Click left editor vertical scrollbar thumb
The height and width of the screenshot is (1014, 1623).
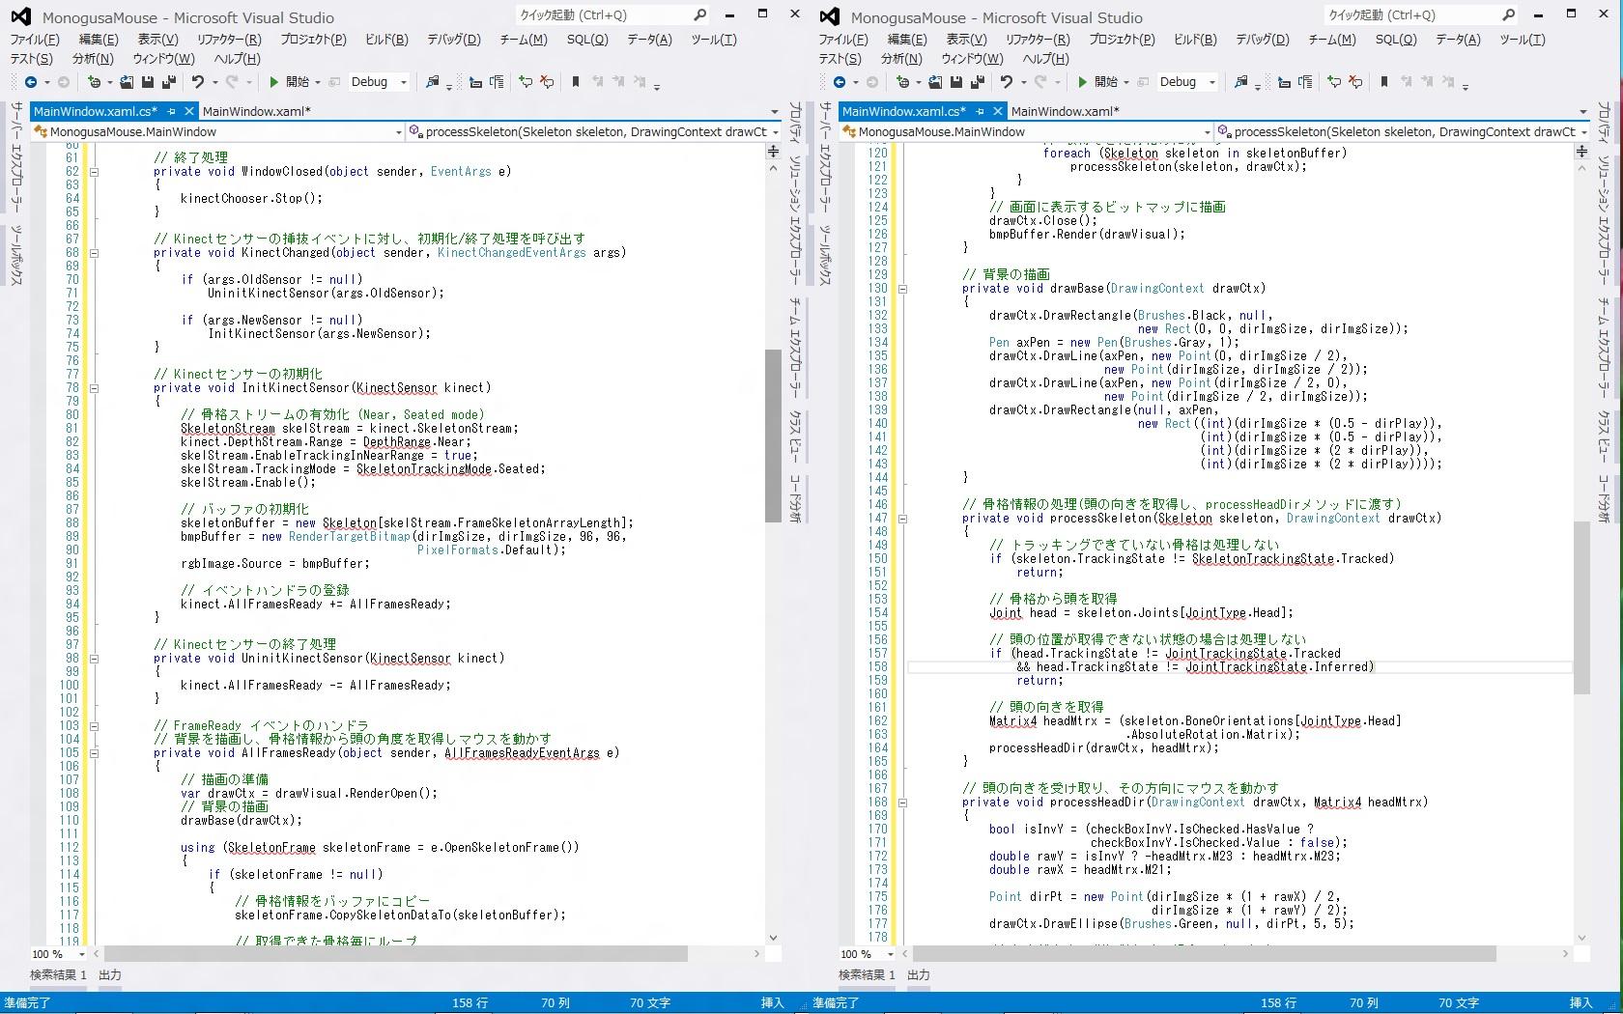(x=772, y=435)
